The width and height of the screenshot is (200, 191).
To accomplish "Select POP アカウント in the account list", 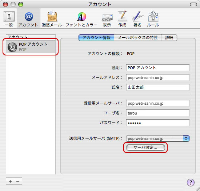I will click(x=31, y=47).
